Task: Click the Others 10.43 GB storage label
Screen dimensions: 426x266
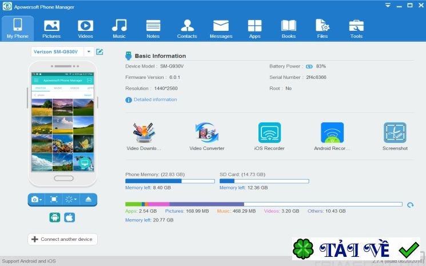Action: point(327,211)
